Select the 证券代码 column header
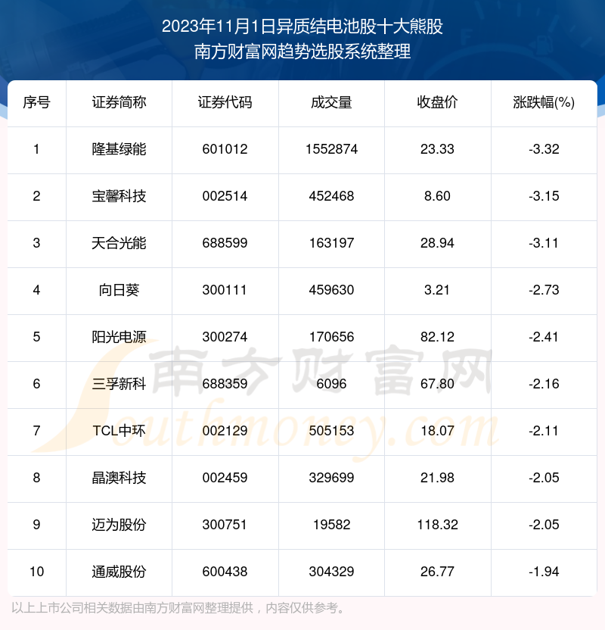Screen dimensions: 605x630 pyautogui.click(x=225, y=103)
